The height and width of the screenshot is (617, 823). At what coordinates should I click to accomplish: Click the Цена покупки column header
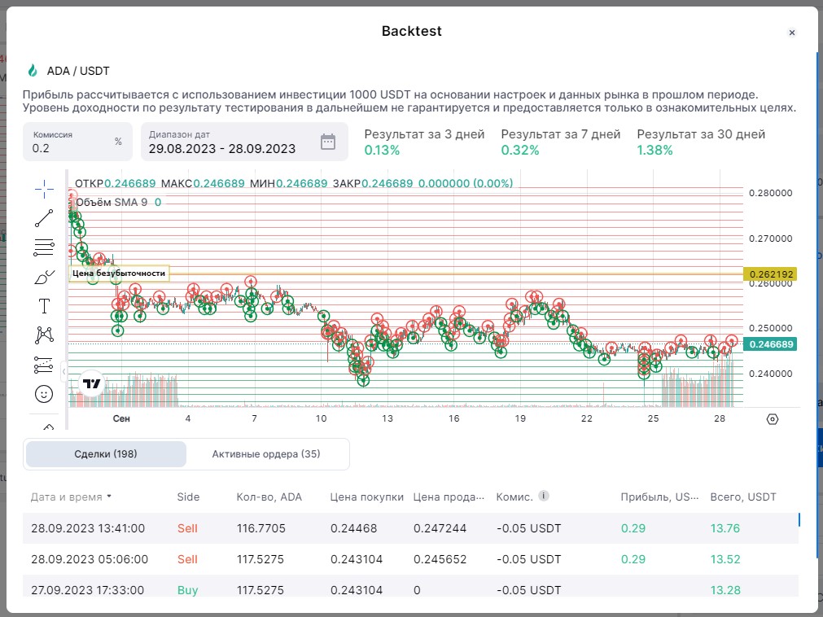[366, 497]
